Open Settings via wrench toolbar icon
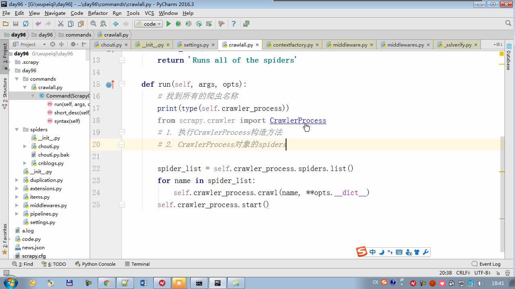The image size is (515, 289). point(221,24)
